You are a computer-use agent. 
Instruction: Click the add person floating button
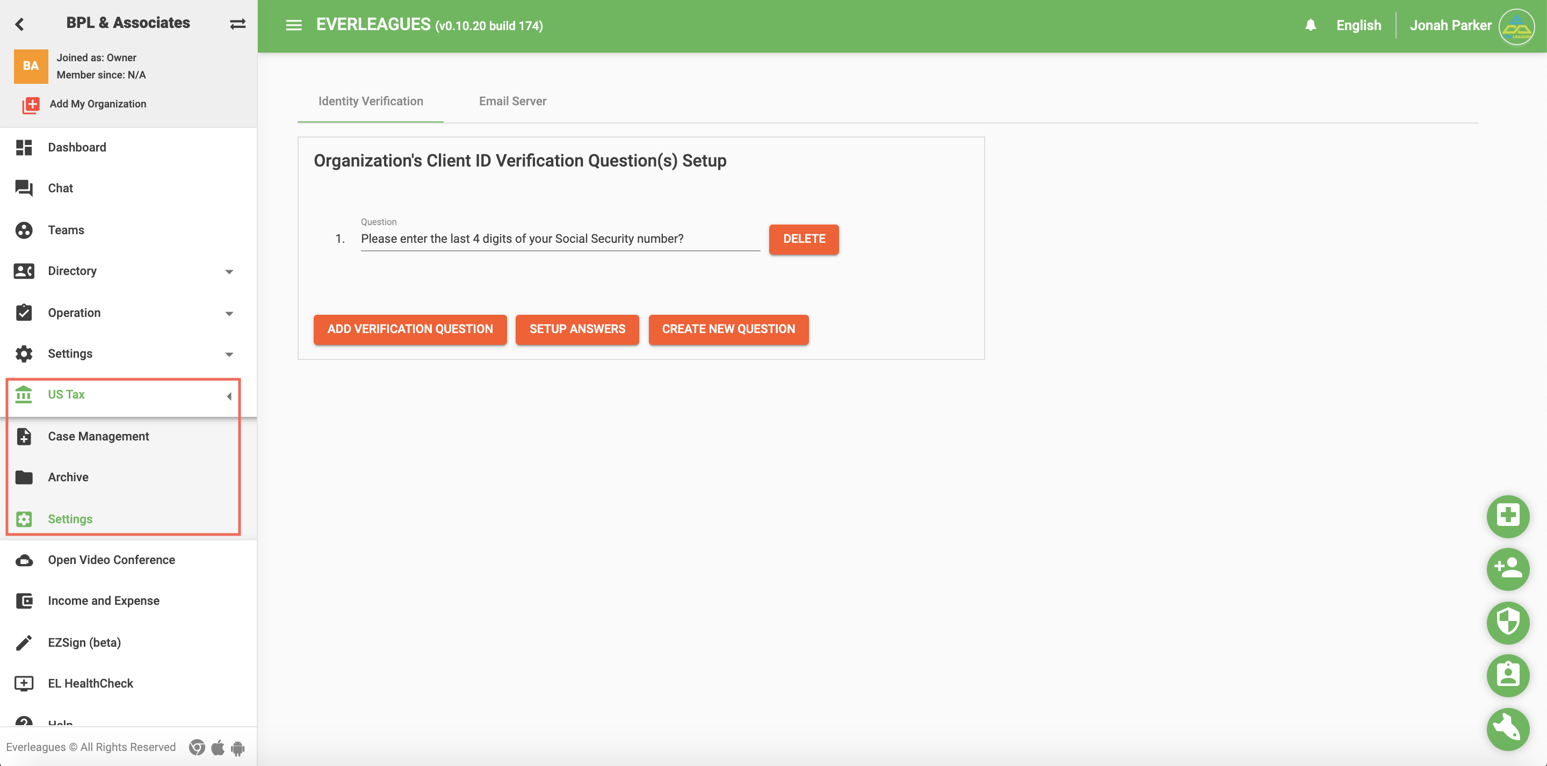point(1507,568)
